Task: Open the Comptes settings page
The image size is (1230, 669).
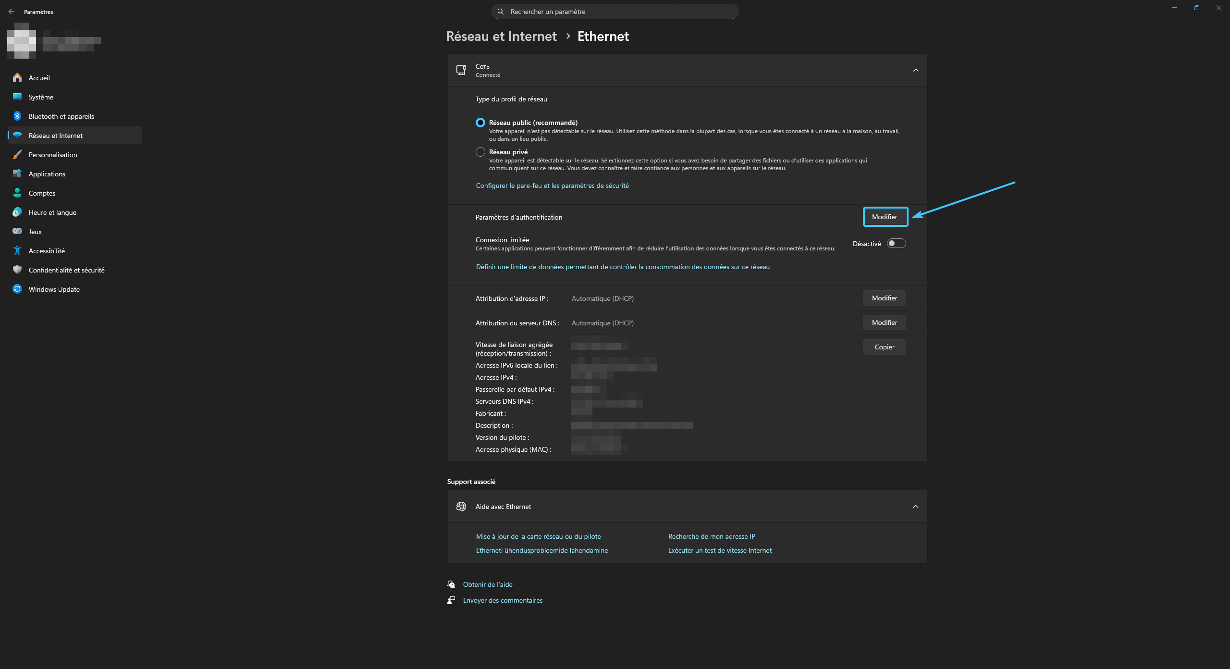Action: (42, 193)
